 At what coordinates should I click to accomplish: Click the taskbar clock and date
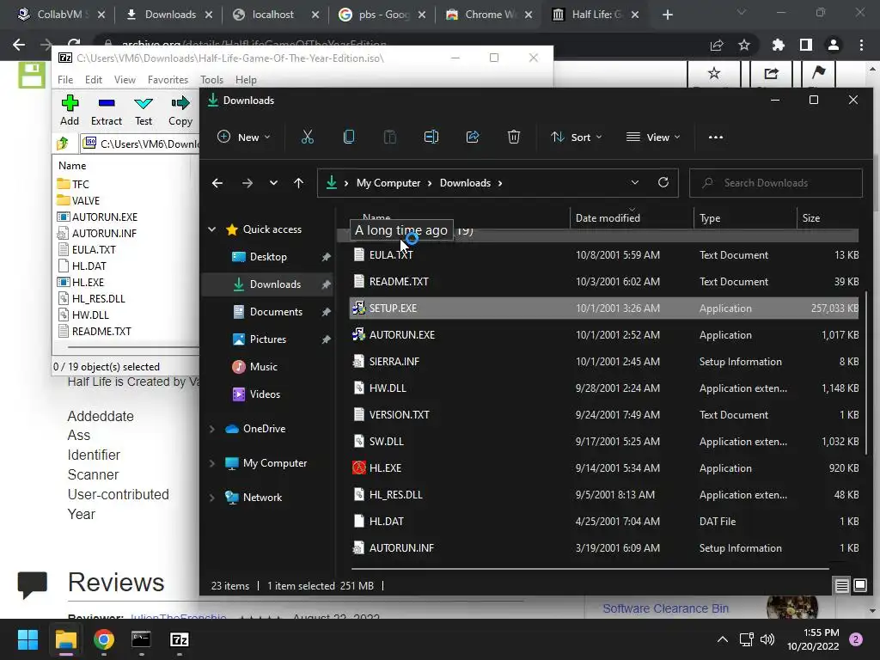(x=813, y=639)
